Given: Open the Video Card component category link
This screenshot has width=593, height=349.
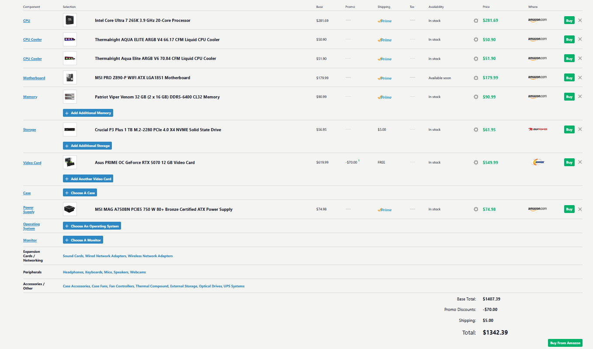Looking at the screenshot, I should coord(32,163).
